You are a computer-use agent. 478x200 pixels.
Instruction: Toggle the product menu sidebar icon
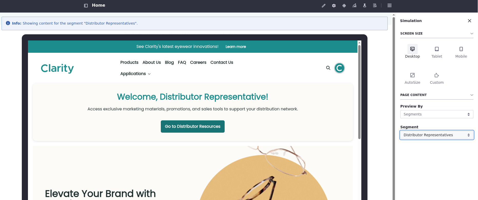[x=86, y=6]
